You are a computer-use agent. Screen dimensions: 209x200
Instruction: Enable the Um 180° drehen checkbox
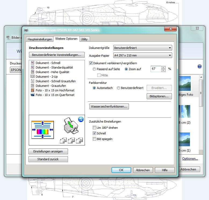click(94, 128)
